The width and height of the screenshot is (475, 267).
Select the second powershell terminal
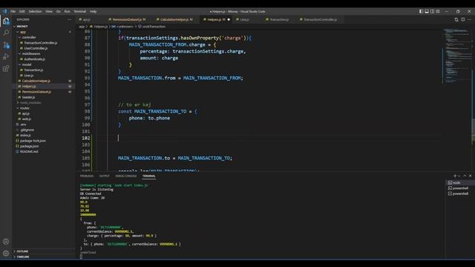pos(459,194)
